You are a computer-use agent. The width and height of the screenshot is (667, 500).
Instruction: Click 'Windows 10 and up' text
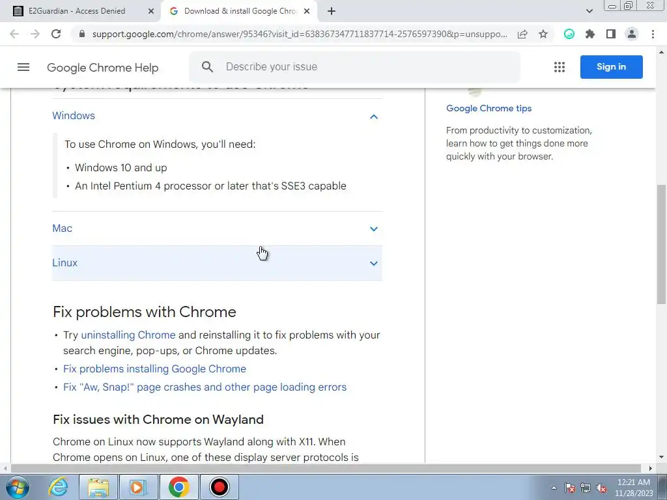[x=121, y=167]
